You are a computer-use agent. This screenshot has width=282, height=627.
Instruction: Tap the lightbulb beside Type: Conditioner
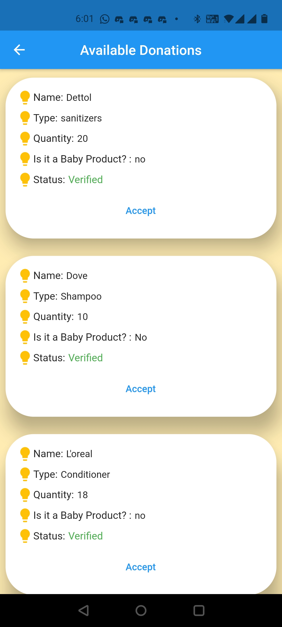click(25, 474)
